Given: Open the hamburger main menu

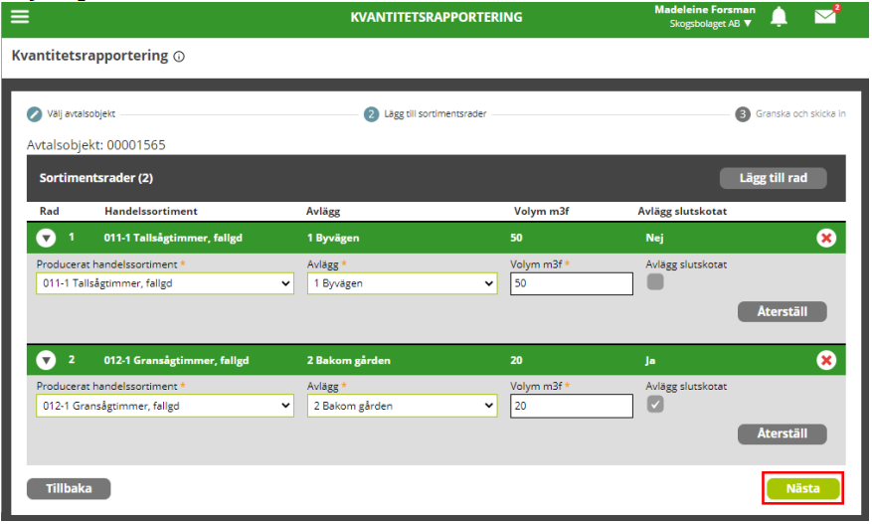Looking at the screenshot, I should coord(20,17).
